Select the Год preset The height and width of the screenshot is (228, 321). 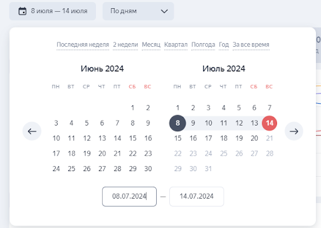point(224,44)
